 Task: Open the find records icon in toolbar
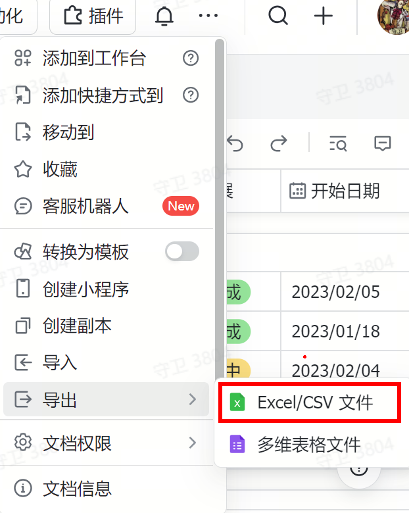coord(338,143)
